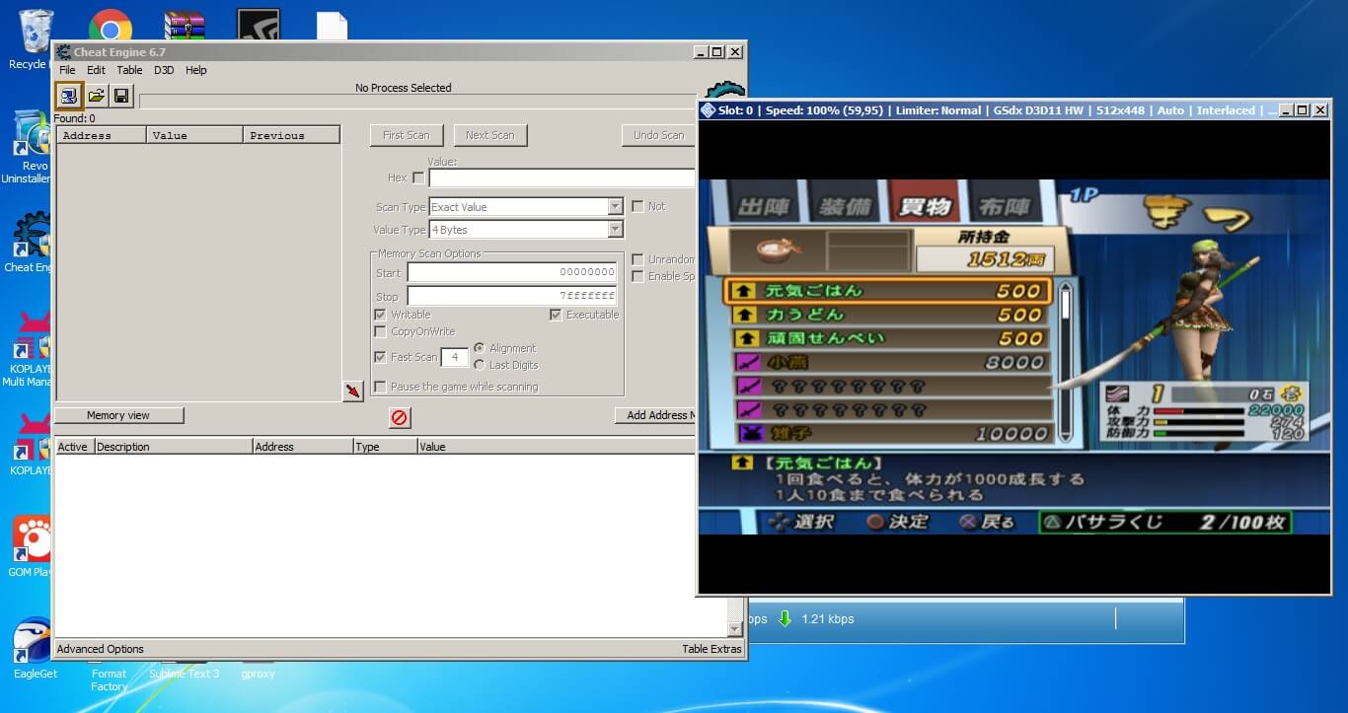Click the save table floppy disk icon
The image size is (1348, 713).
(121, 96)
